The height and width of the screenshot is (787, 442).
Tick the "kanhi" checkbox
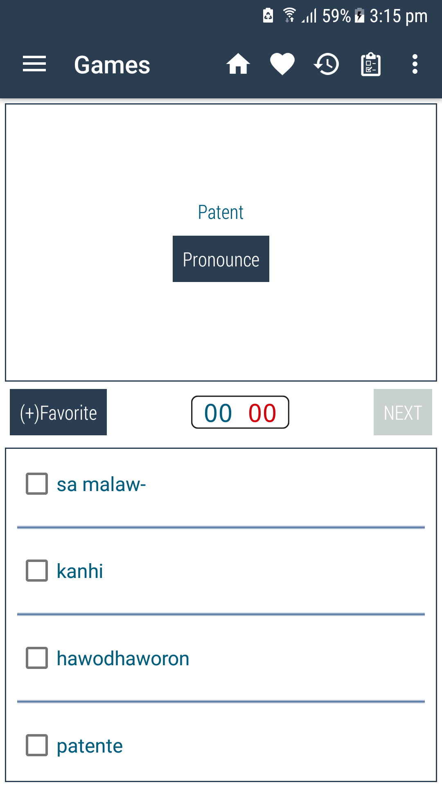point(37,571)
